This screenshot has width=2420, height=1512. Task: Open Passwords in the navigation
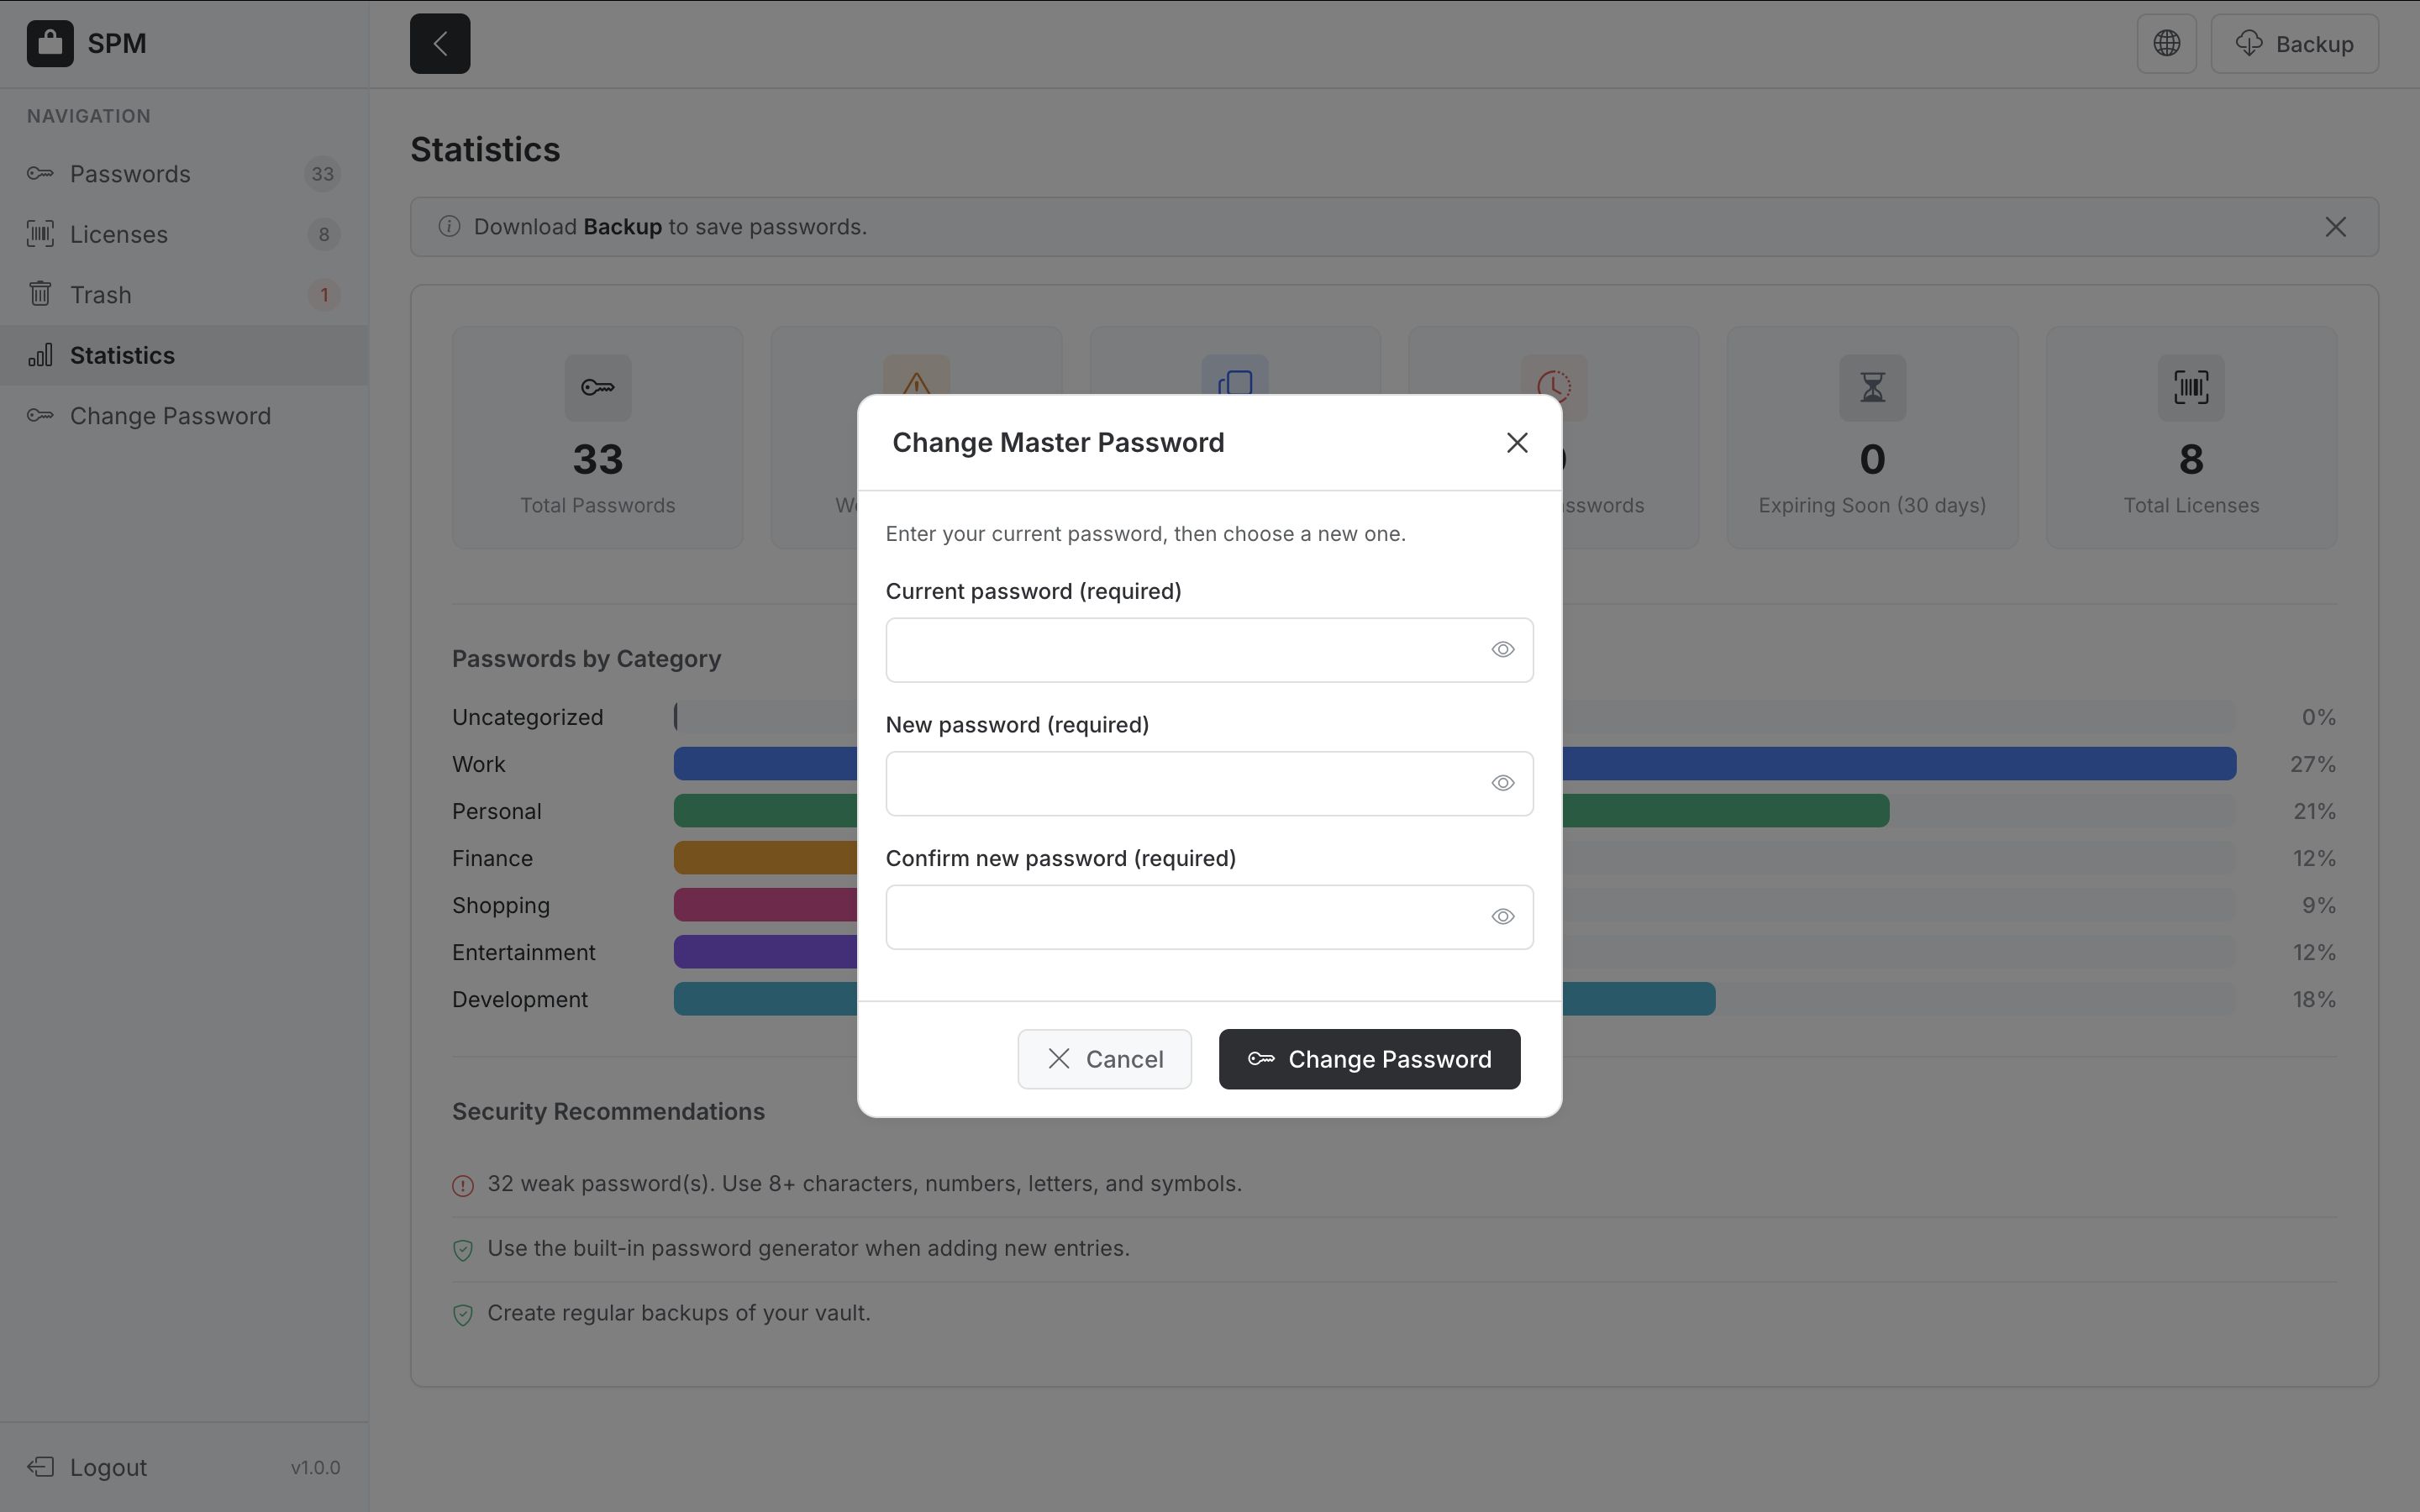click(x=130, y=174)
